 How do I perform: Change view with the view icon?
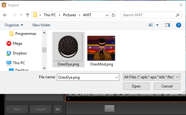[x=151, y=25]
